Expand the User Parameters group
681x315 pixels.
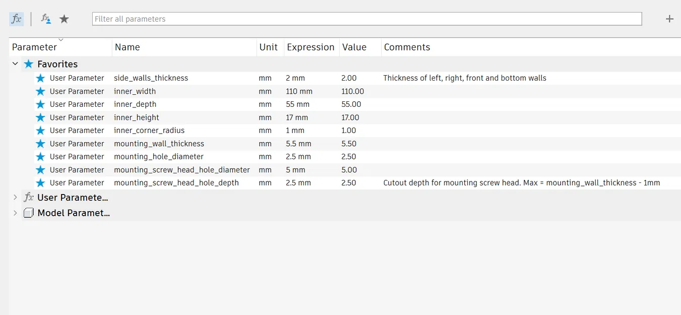pyautogui.click(x=15, y=198)
